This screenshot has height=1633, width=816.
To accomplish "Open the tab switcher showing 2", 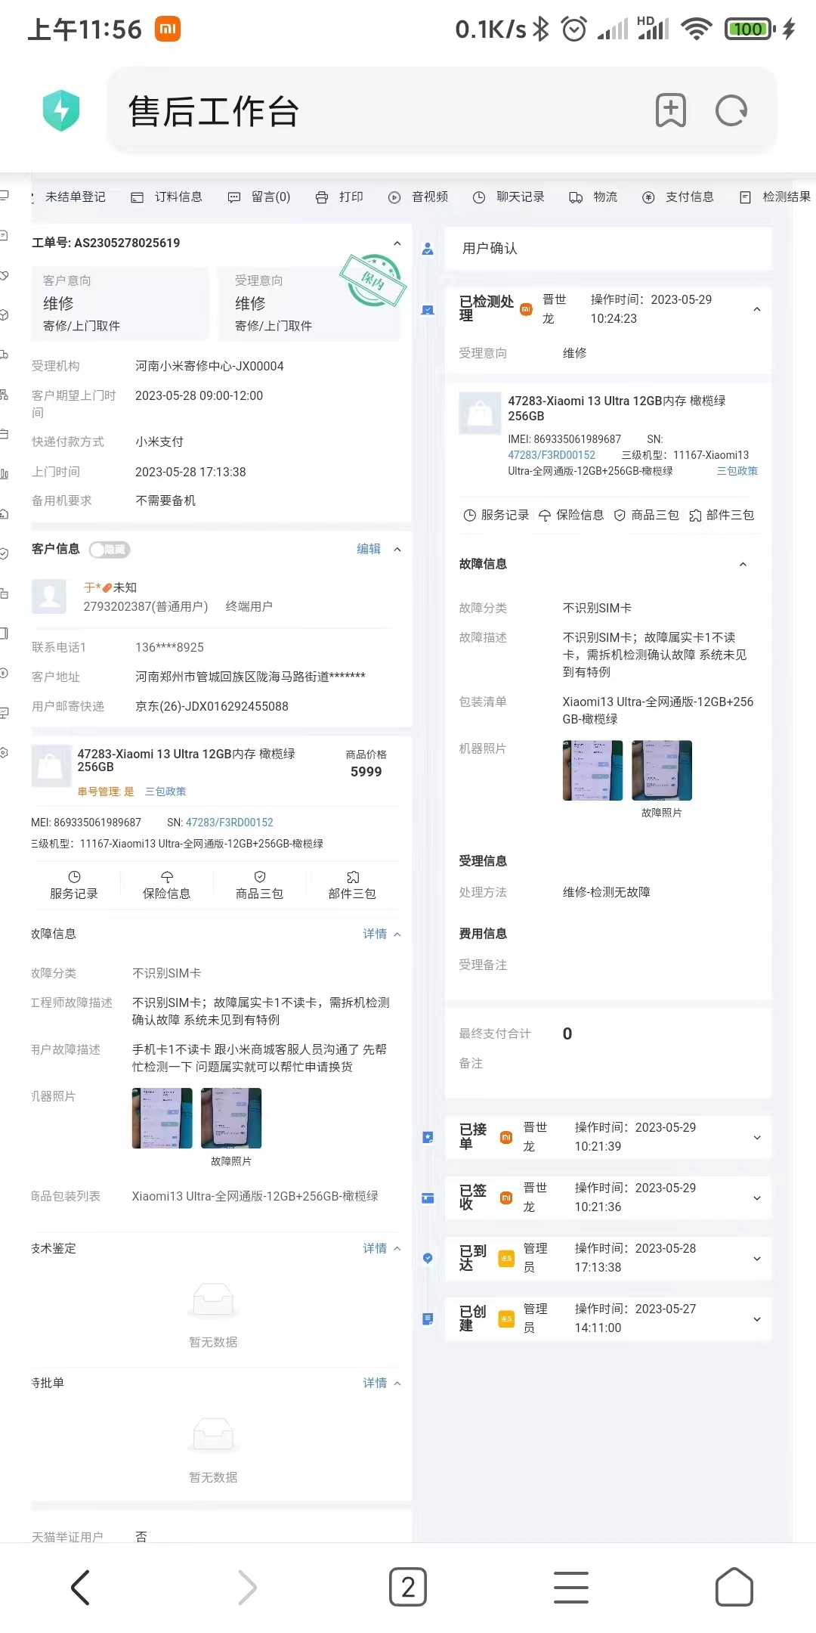I will click(408, 1587).
